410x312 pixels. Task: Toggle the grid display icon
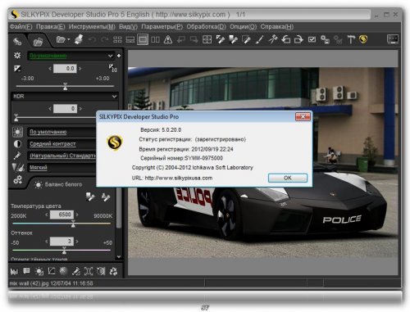(x=207, y=40)
